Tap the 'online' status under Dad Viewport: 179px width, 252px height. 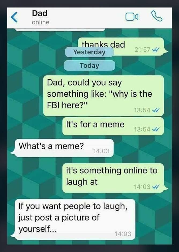40,22
